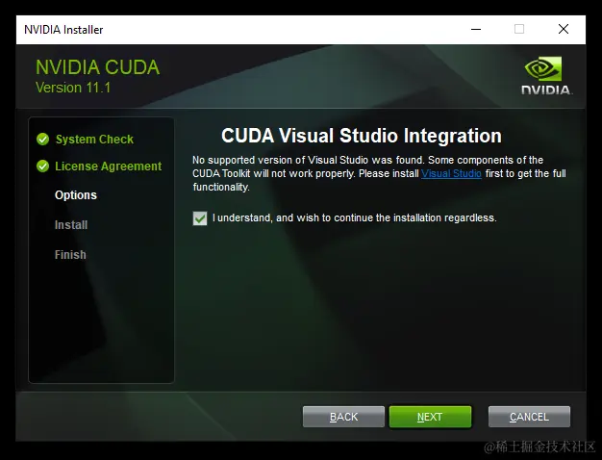Toggle the "I understand" checkbox
The image size is (602, 460).
point(200,218)
